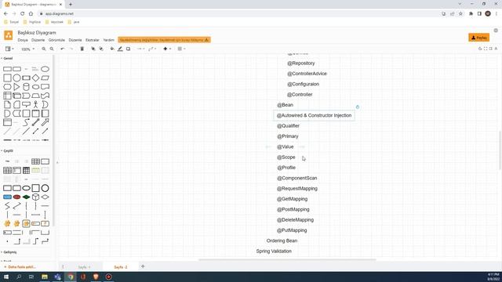Select the @ComponentScan text label

(x=296, y=178)
